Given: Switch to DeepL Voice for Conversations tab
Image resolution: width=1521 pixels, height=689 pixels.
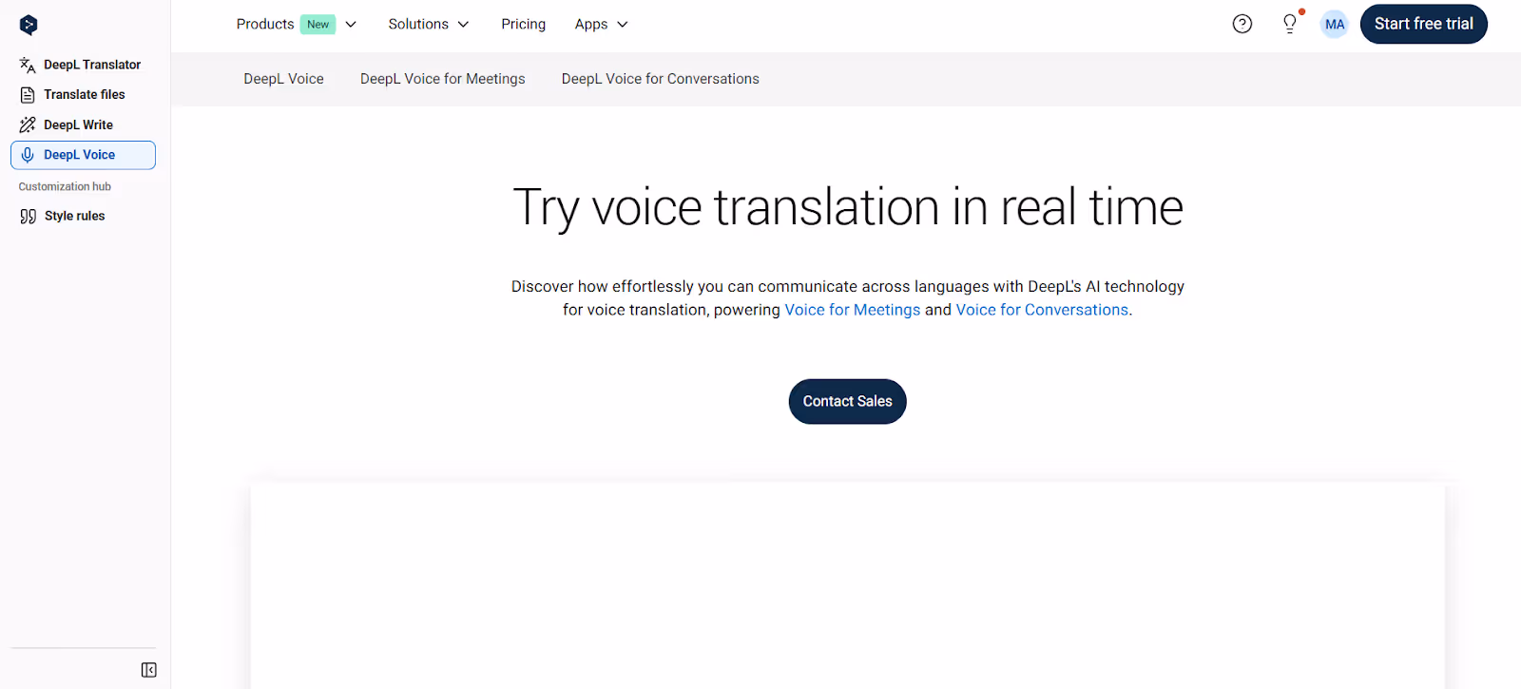Looking at the screenshot, I should coord(661,79).
